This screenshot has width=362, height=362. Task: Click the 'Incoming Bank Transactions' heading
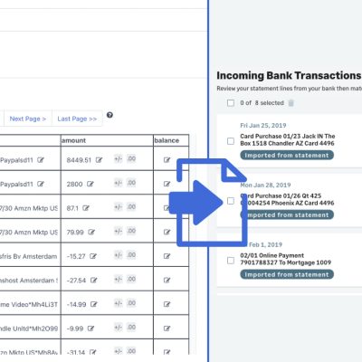pyautogui.click(x=289, y=75)
